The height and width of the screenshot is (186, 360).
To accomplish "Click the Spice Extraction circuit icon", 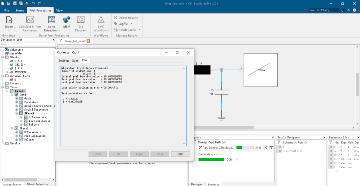I will coord(51,20).
